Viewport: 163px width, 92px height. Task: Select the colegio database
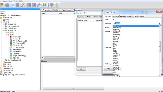pyautogui.click(x=7, y=20)
